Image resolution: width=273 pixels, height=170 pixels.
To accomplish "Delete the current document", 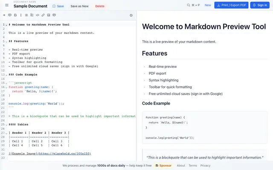I will 100,6.
